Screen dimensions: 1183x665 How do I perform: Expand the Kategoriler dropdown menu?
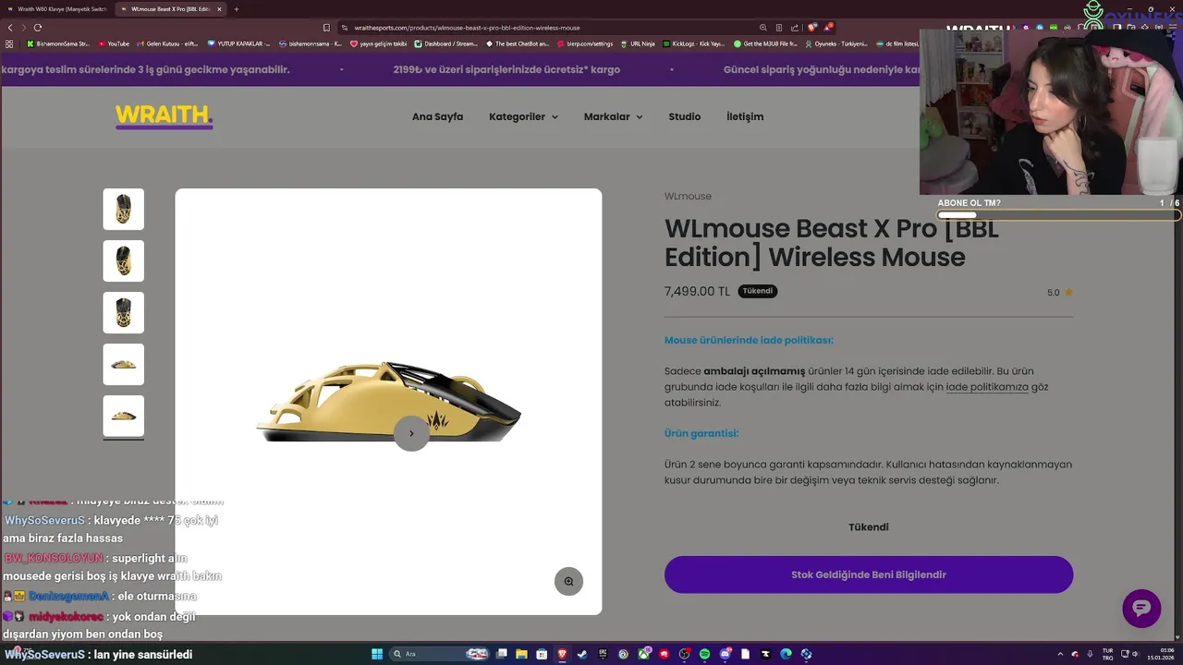coord(523,116)
